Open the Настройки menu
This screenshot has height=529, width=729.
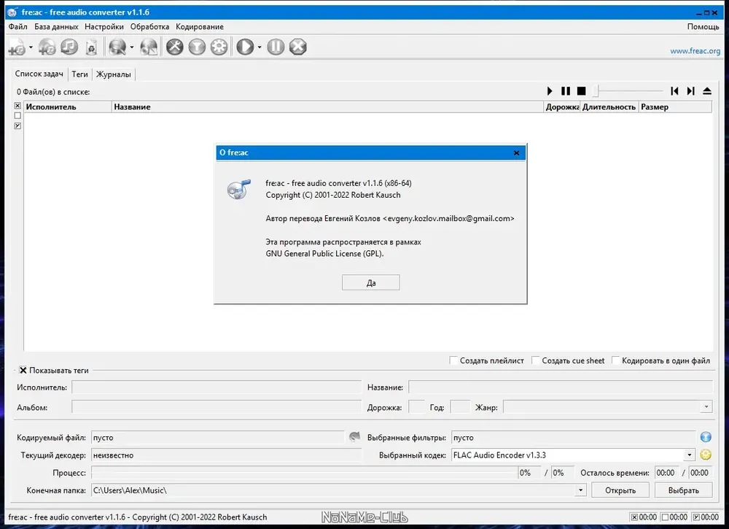(x=104, y=26)
